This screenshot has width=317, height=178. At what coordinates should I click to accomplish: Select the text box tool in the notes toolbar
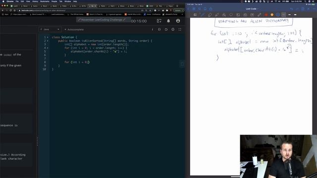coord(252,15)
